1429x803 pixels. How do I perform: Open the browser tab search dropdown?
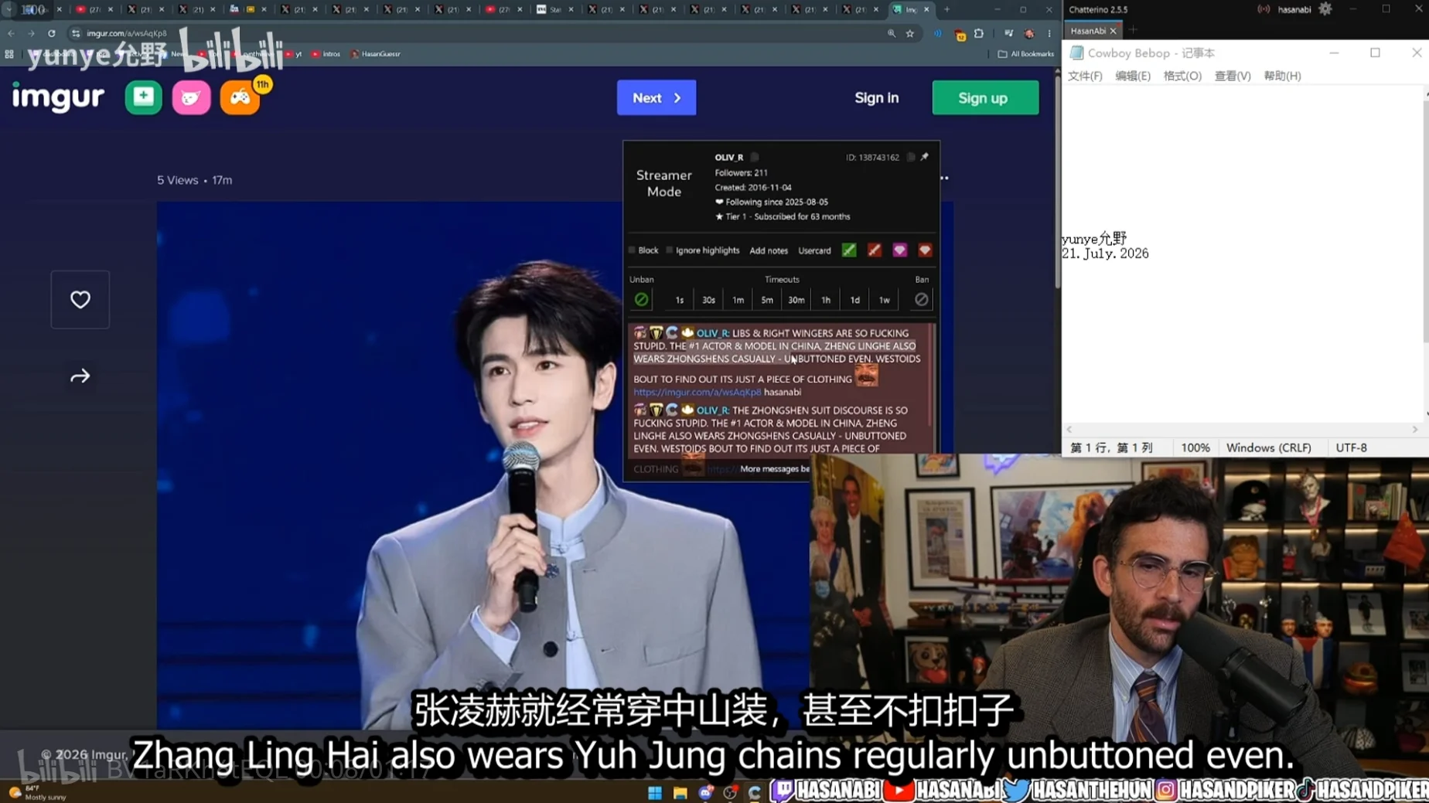pyautogui.click(x=9, y=9)
